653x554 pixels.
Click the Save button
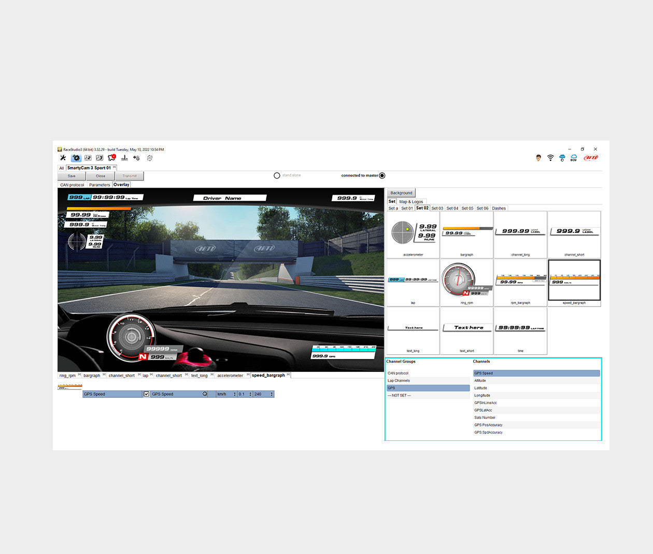coord(72,176)
